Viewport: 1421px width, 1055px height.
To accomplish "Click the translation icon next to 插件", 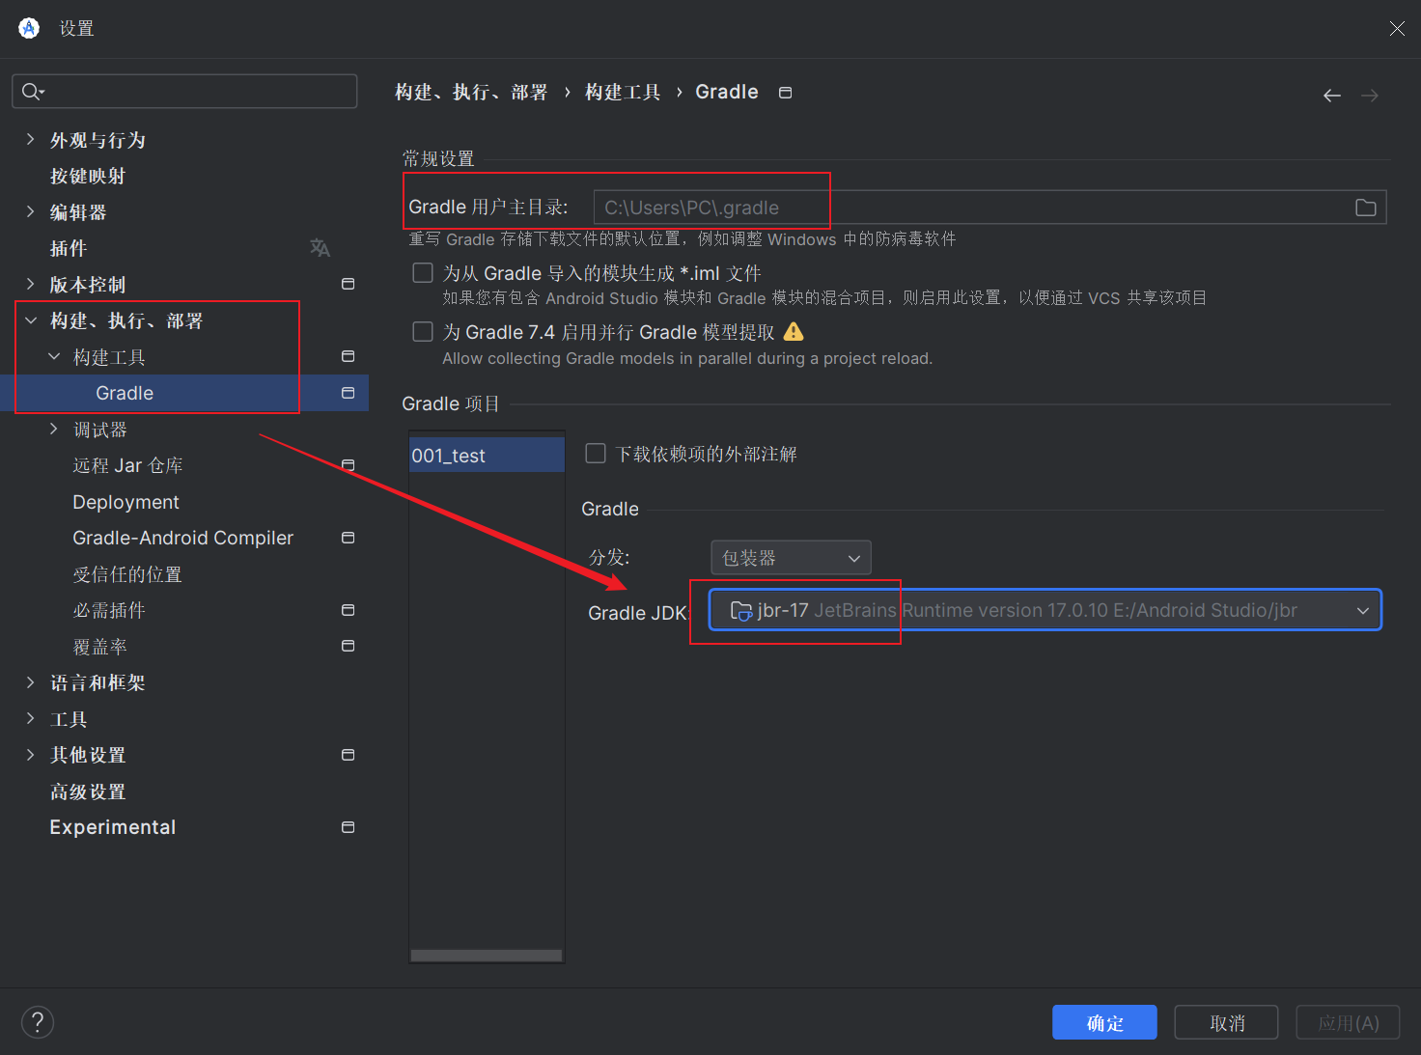I will coord(320,248).
